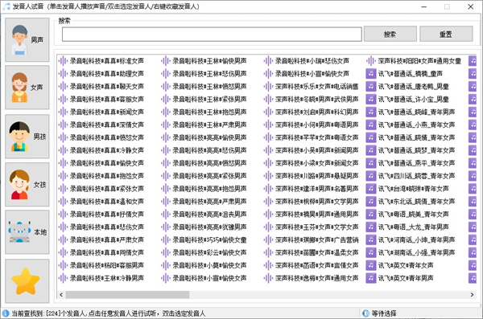Filter voices by 男孩 boy category

point(27,137)
